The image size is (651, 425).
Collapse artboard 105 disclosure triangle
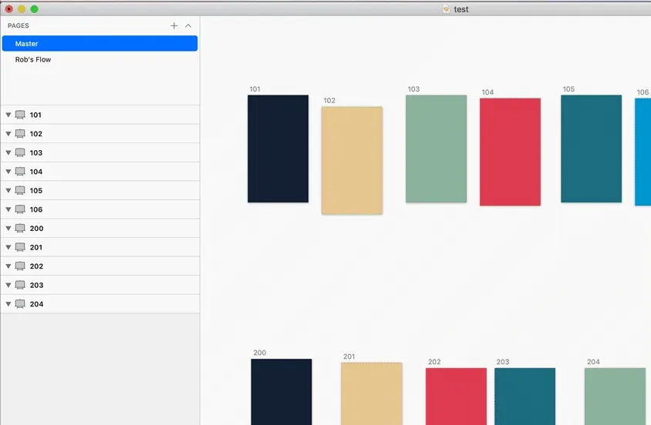click(8, 190)
